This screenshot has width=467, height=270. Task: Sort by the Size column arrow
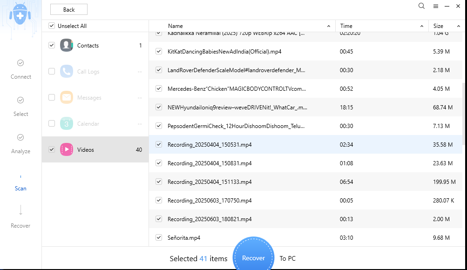[x=459, y=26]
